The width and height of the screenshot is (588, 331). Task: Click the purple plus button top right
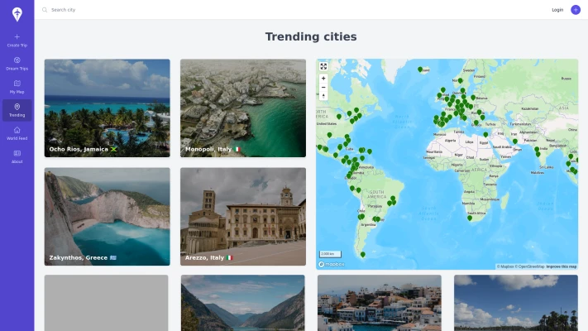coord(576,10)
